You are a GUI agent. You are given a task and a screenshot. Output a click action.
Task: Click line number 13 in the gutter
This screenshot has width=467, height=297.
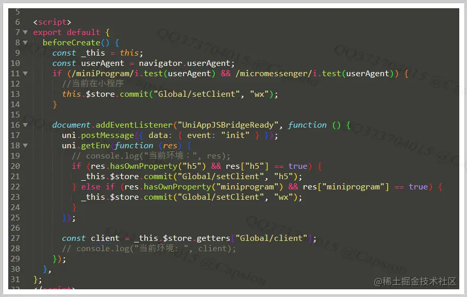(15, 94)
